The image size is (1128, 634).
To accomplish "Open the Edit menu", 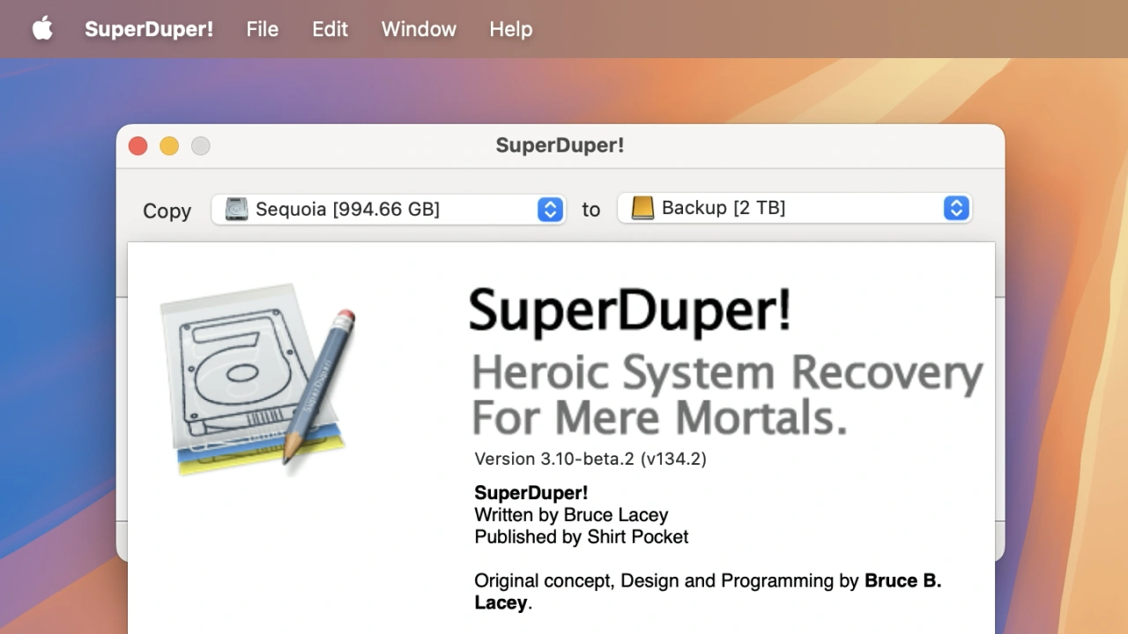I will 330,29.
